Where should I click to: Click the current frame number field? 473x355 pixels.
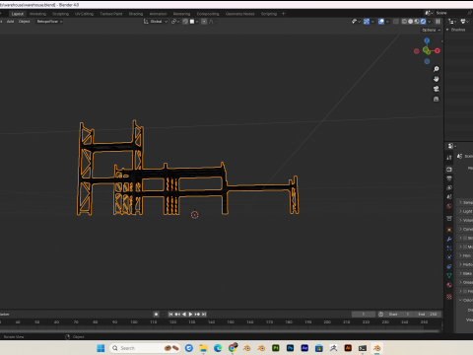coord(364,315)
